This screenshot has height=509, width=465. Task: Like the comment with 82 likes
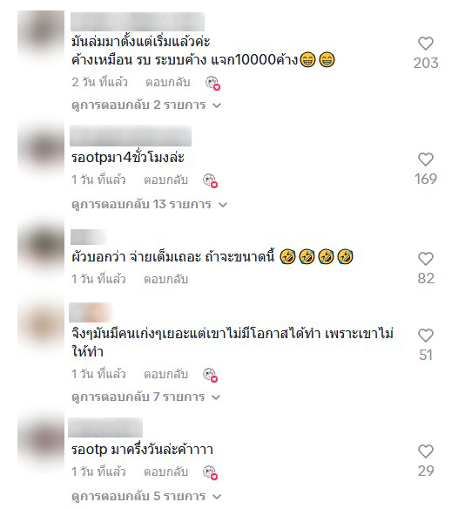[x=426, y=259]
